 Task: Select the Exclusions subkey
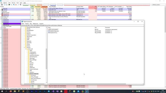(x=33, y=75)
